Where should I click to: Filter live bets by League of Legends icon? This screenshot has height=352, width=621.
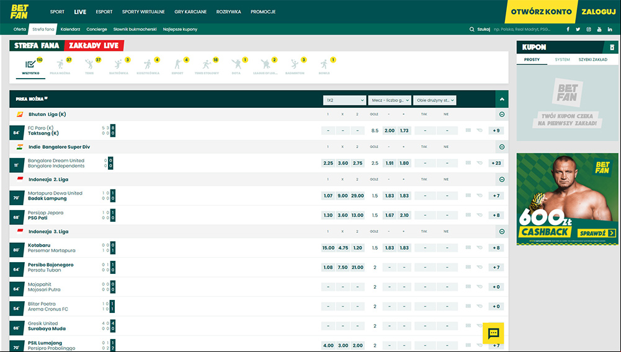266,64
